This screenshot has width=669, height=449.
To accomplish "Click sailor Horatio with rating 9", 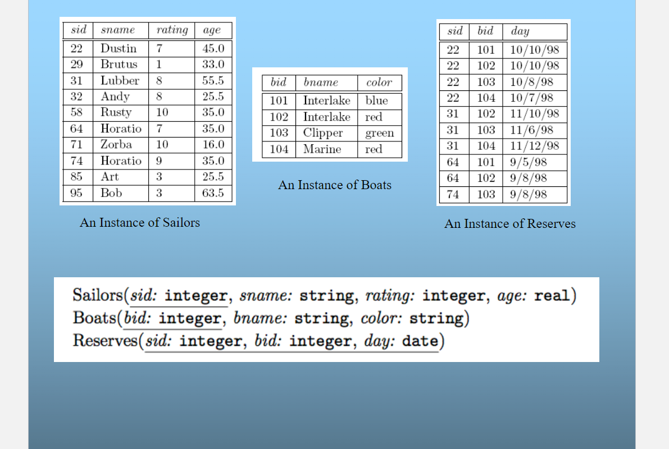I will 121,161.
